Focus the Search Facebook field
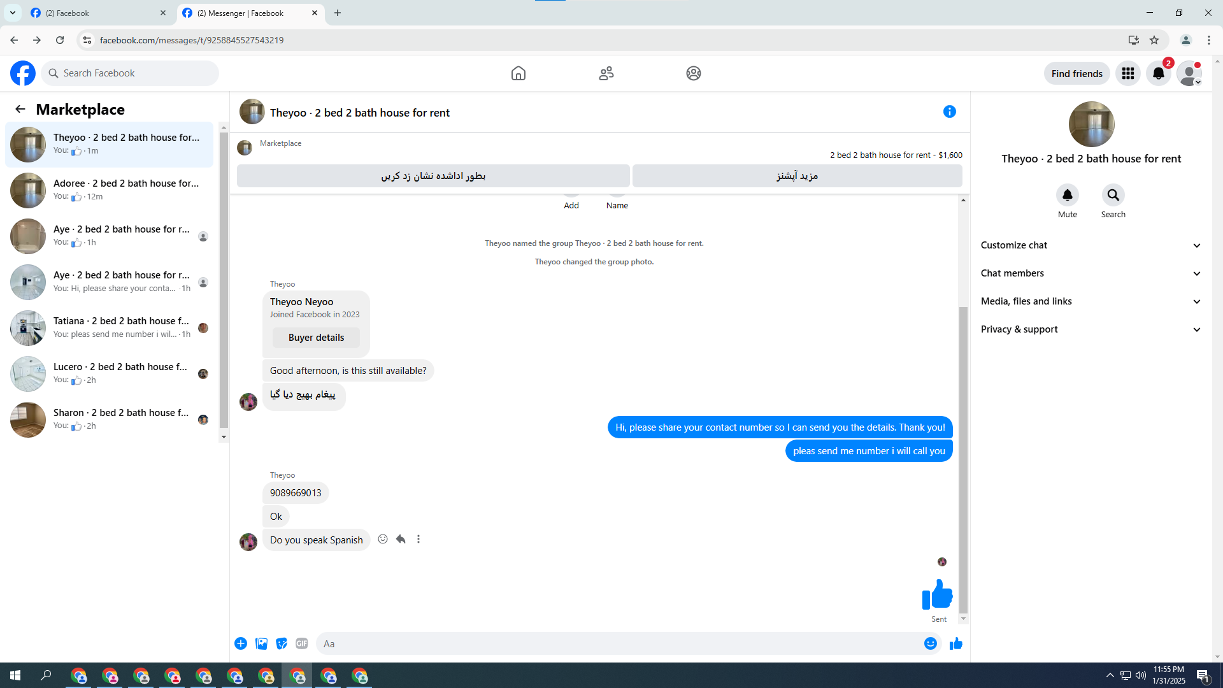 click(x=130, y=73)
